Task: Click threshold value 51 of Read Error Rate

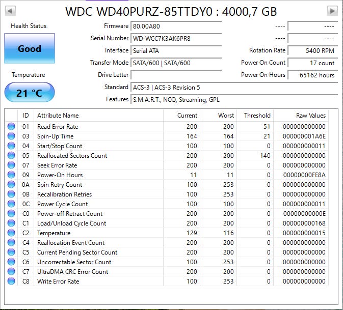Action: point(267,126)
